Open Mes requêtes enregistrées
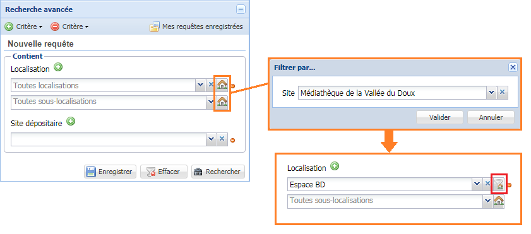This screenshot has height=234, width=531. (x=196, y=26)
